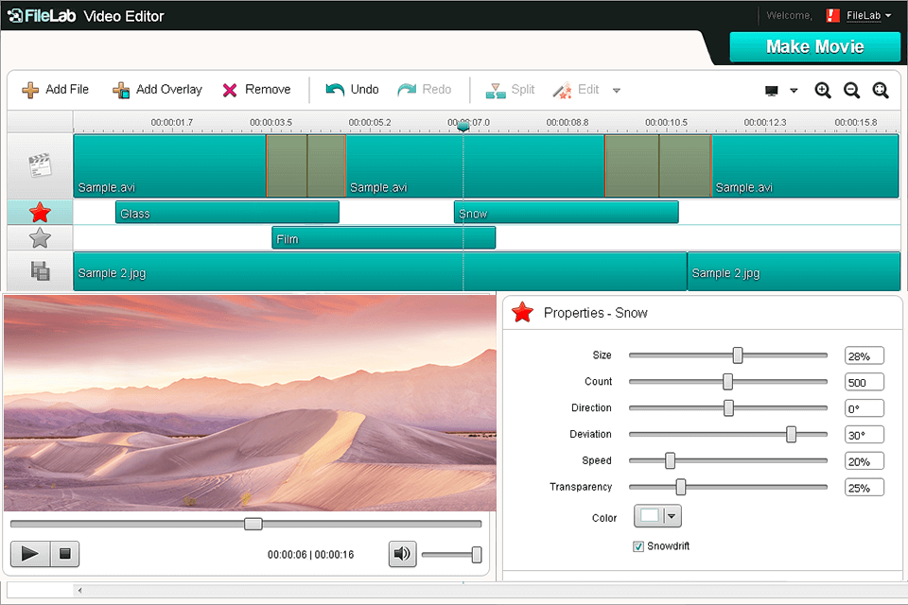Click the Size slider handle
The width and height of the screenshot is (908, 605).
[x=737, y=355]
